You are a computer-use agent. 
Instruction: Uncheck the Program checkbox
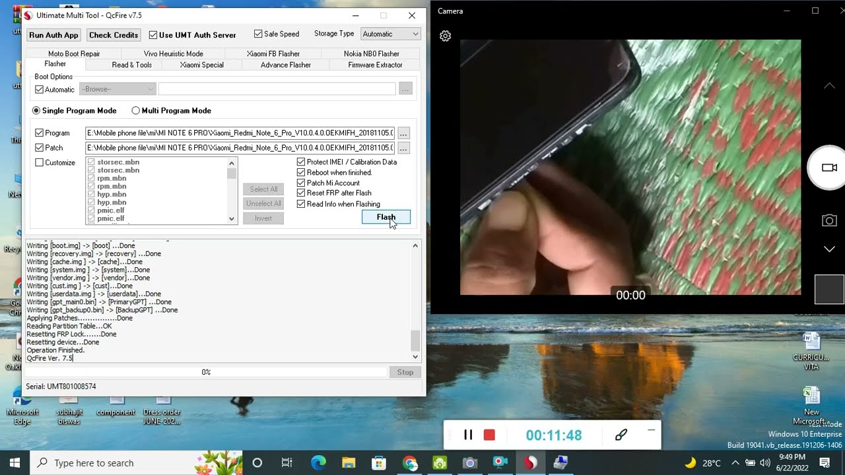click(39, 133)
